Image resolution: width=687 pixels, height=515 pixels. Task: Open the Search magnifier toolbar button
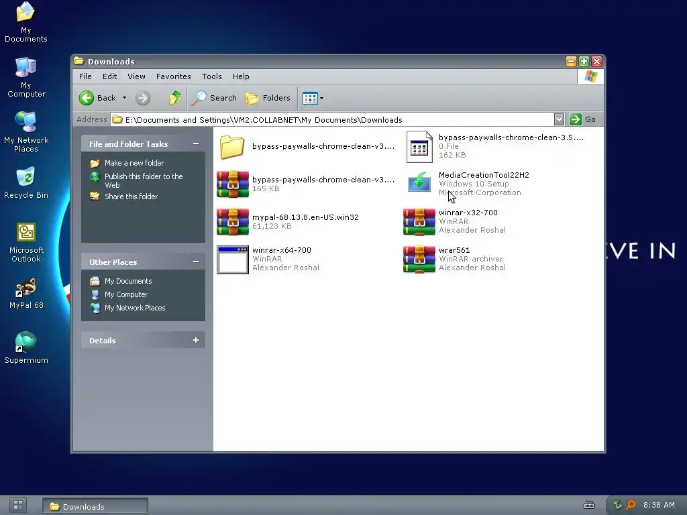coord(214,98)
